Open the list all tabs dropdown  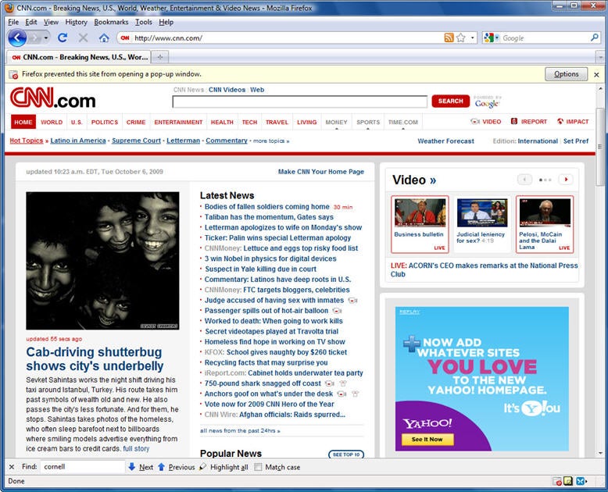(601, 57)
